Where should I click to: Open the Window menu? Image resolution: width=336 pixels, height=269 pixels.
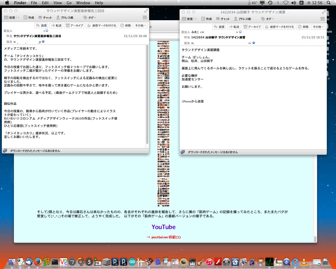pos(83,3)
